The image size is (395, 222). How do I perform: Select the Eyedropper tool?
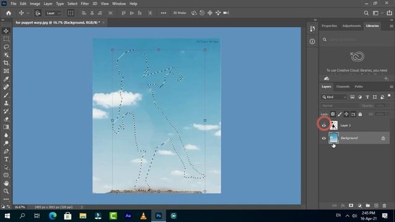coord(6,79)
